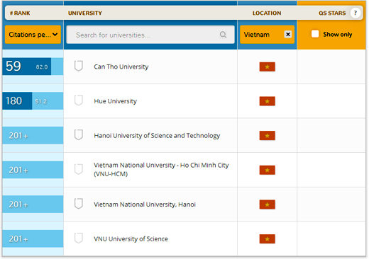Sort by the # RANK column header
The height and width of the screenshot is (259, 369).
pyautogui.click(x=20, y=13)
